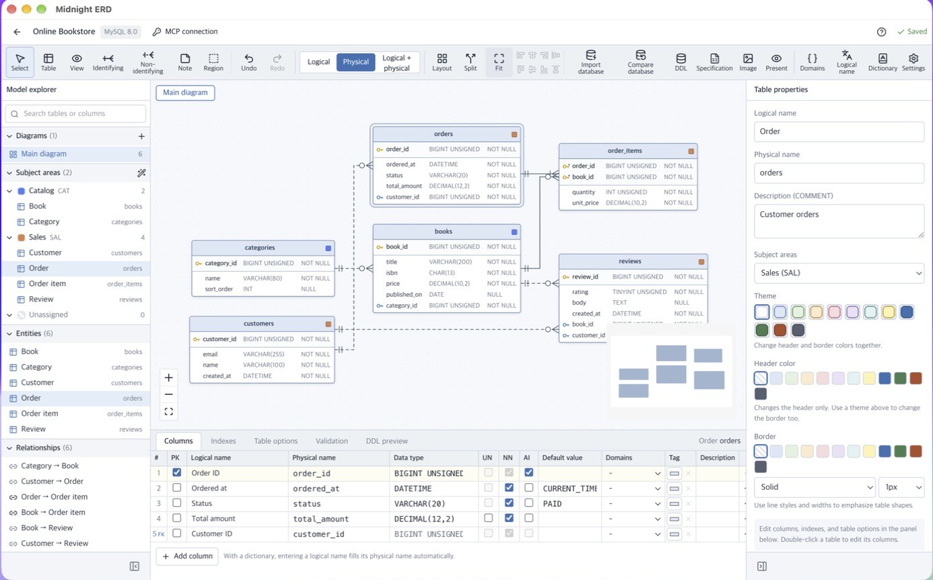Switch to the Indexes tab

223,441
